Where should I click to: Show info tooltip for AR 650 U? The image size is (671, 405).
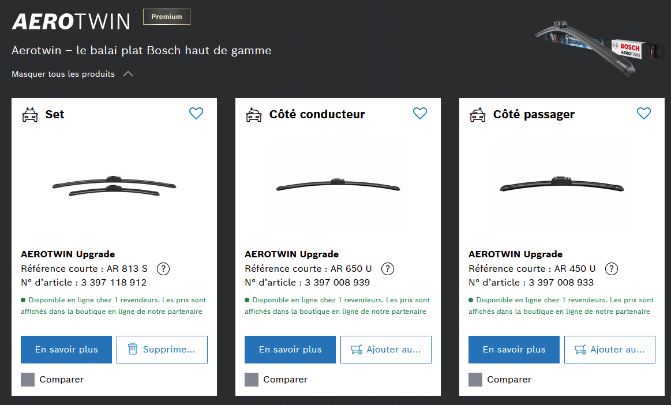pos(388,269)
